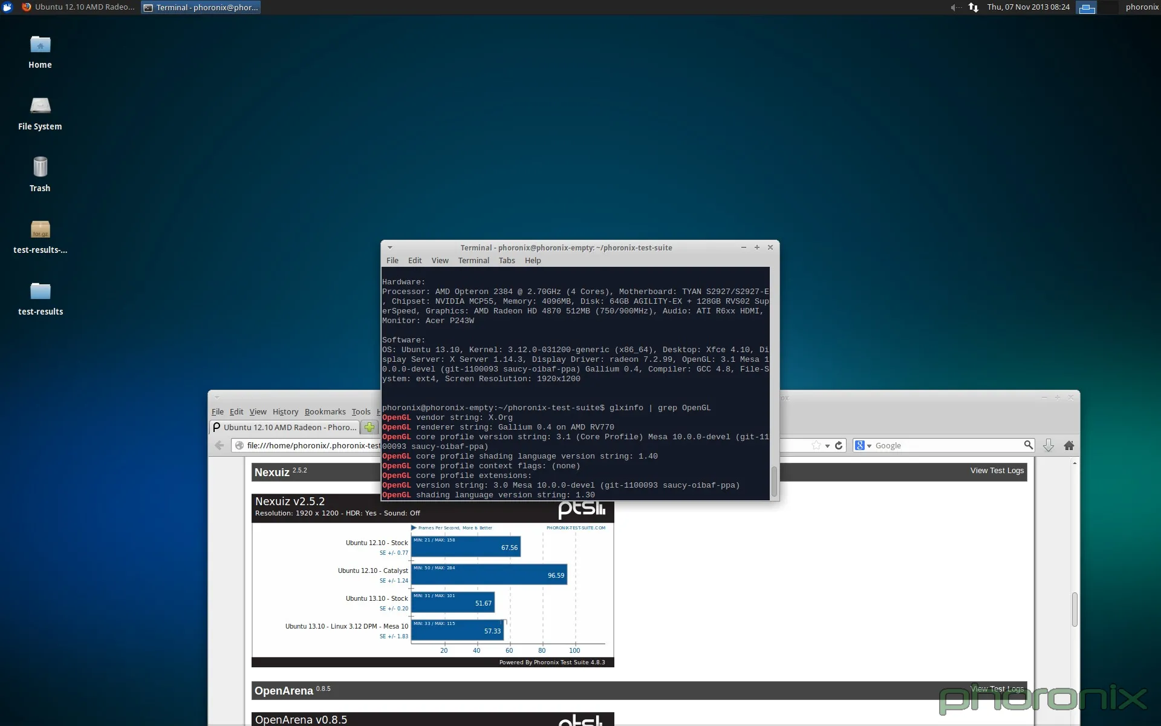Click Ubuntu 12.10 Stock bar 67.56

coord(466,547)
